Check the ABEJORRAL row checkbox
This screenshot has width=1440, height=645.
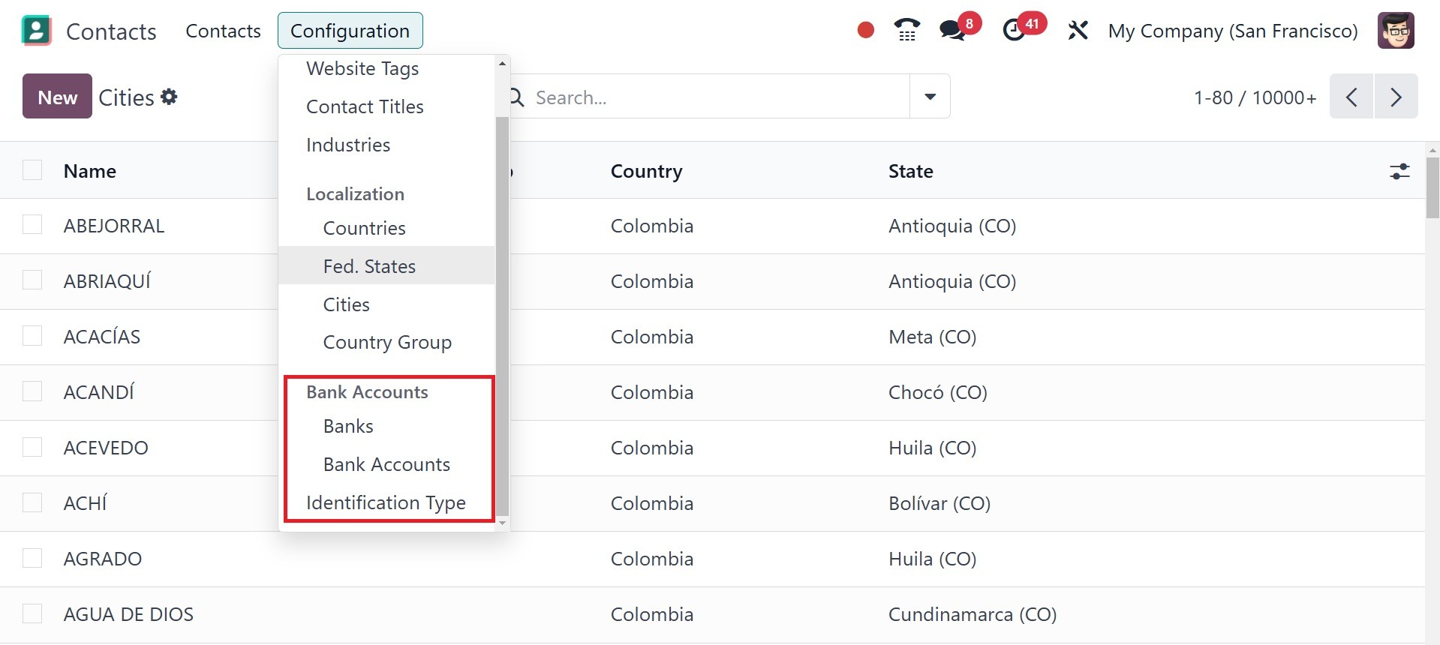32,225
